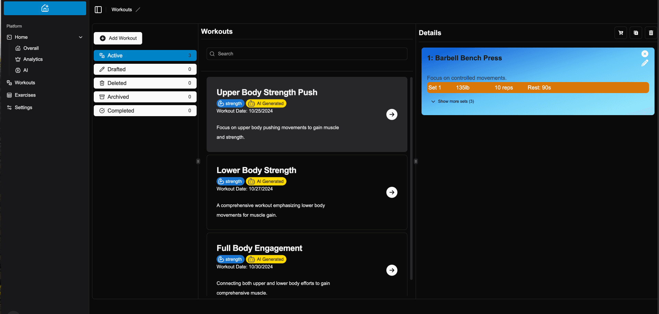Click the Exercises grid icon in sidebar

click(9, 95)
